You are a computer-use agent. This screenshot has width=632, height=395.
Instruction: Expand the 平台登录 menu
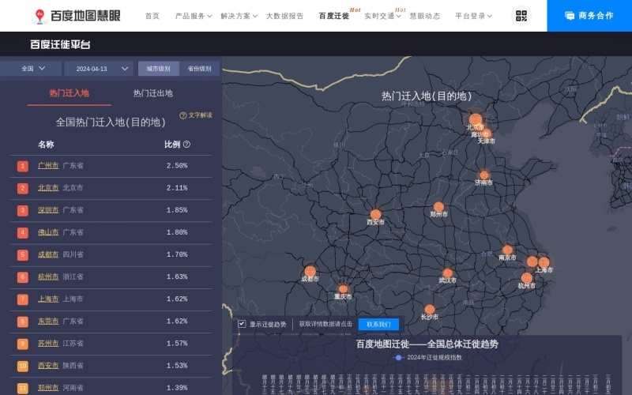point(473,16)
